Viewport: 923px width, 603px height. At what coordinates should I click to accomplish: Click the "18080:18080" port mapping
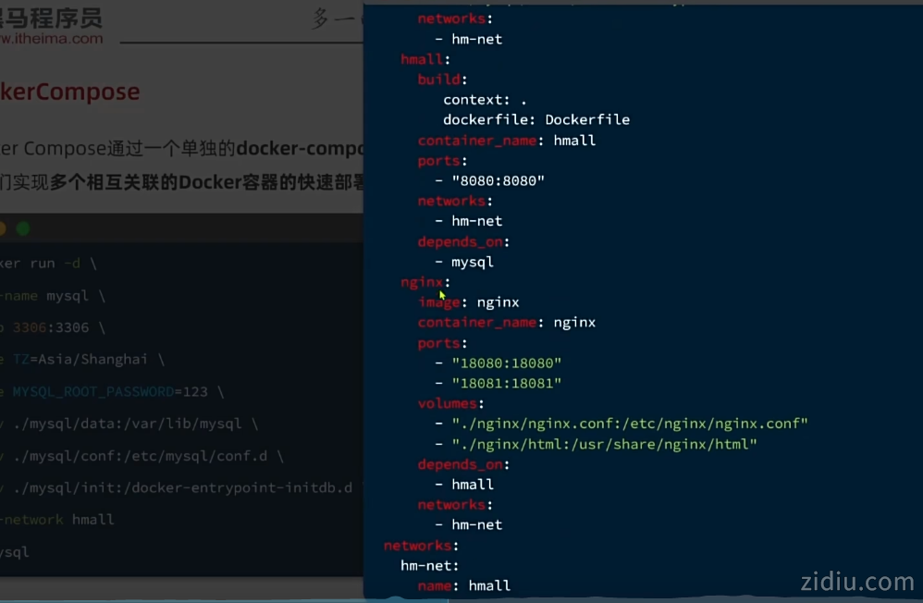tap(506, 363)
